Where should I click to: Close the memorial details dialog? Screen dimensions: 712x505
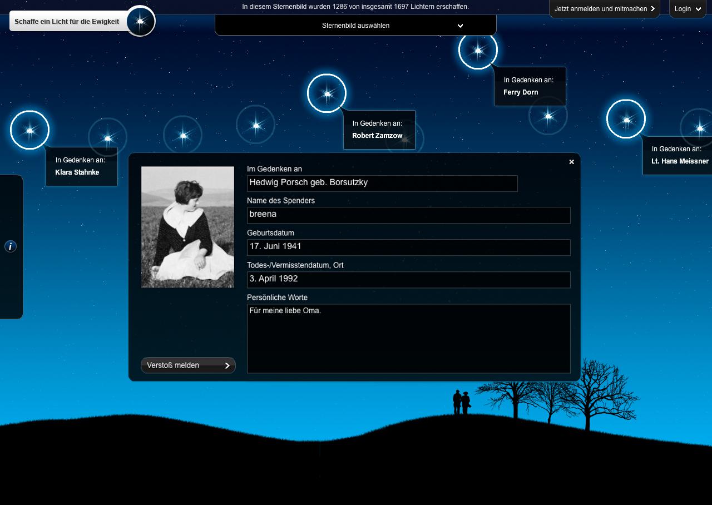coord(571,162)
